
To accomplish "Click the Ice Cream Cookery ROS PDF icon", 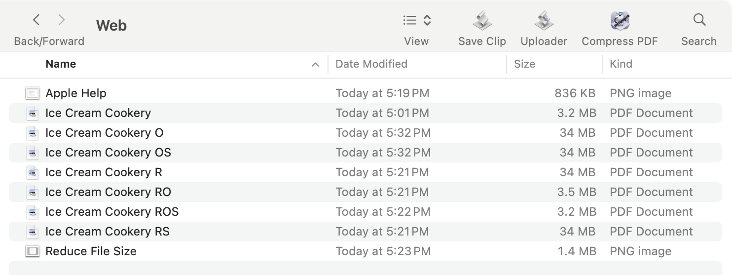I will [x=33, y=212].
